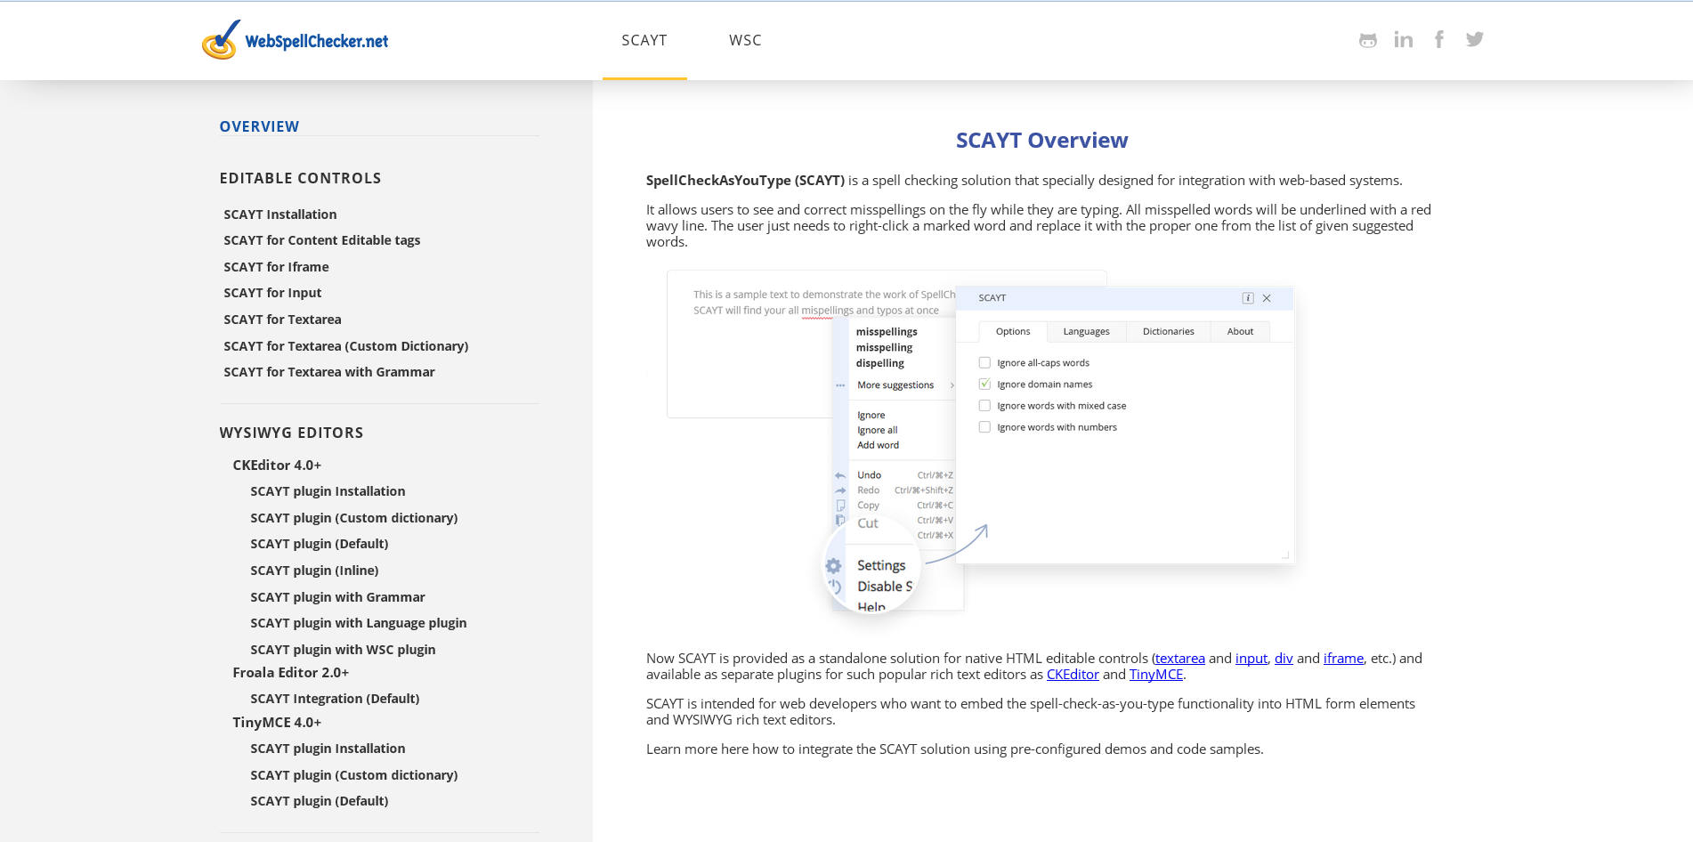1693x842 pixels.
Task: Uncheck Ignore domain names
Action: (x=984, y=384)
